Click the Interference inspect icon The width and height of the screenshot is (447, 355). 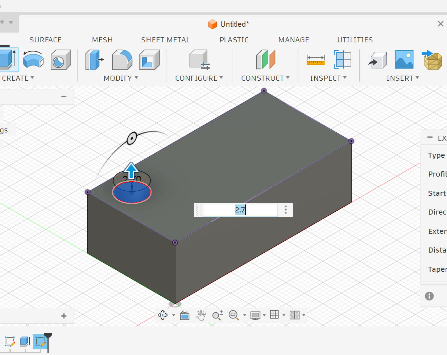343,60
